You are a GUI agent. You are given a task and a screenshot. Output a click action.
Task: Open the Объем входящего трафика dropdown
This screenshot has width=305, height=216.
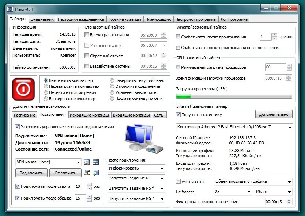(253, 182)
